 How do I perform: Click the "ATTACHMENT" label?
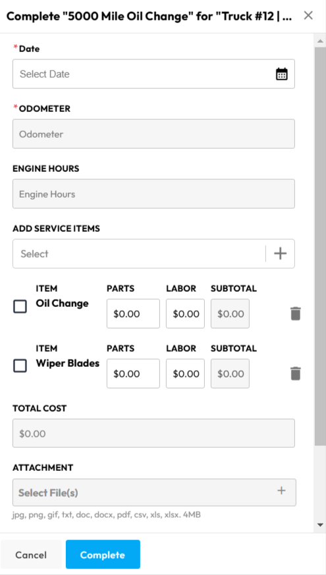pyautogui.click(x=43, y=468)
